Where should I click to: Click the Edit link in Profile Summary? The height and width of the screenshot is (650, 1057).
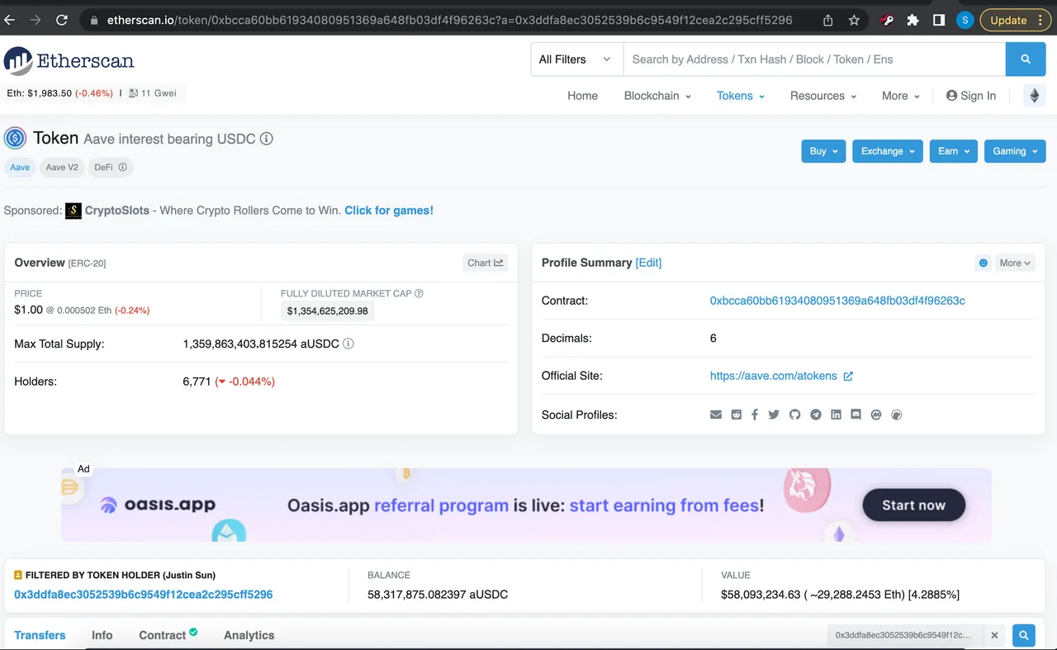(648, 263)
